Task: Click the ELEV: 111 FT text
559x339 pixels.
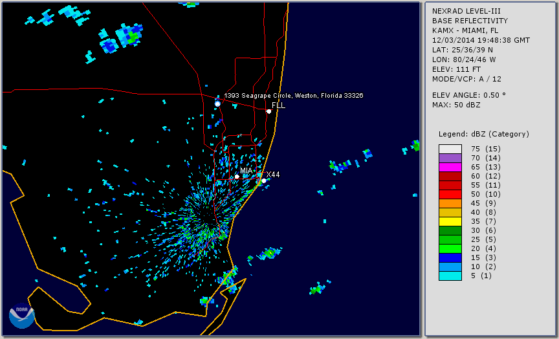Action: [456, 69]
